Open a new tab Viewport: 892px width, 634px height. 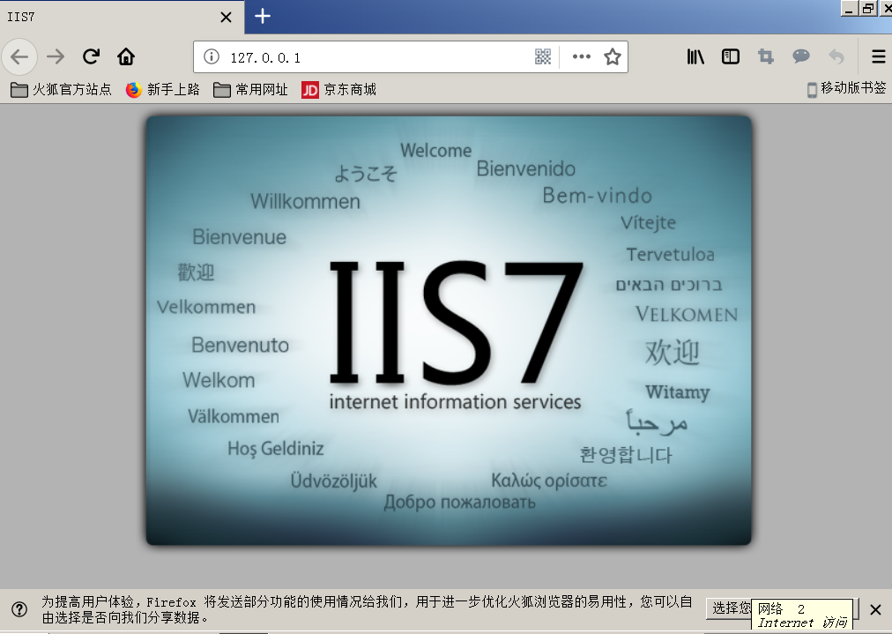(x=263, y=16)
